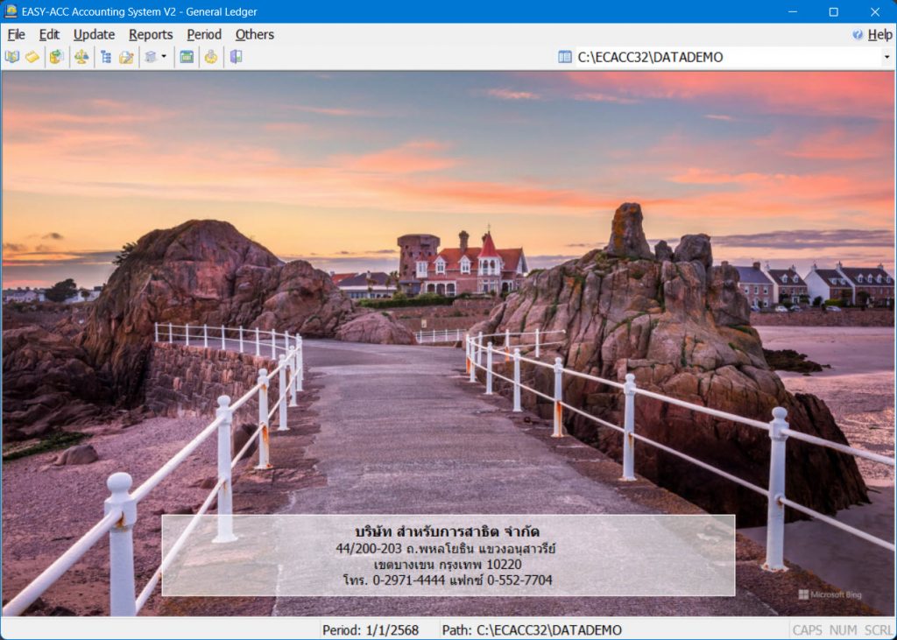Screen dimensions: 897x640
Task: Open the Reports menu
Action: click(151, 34)
